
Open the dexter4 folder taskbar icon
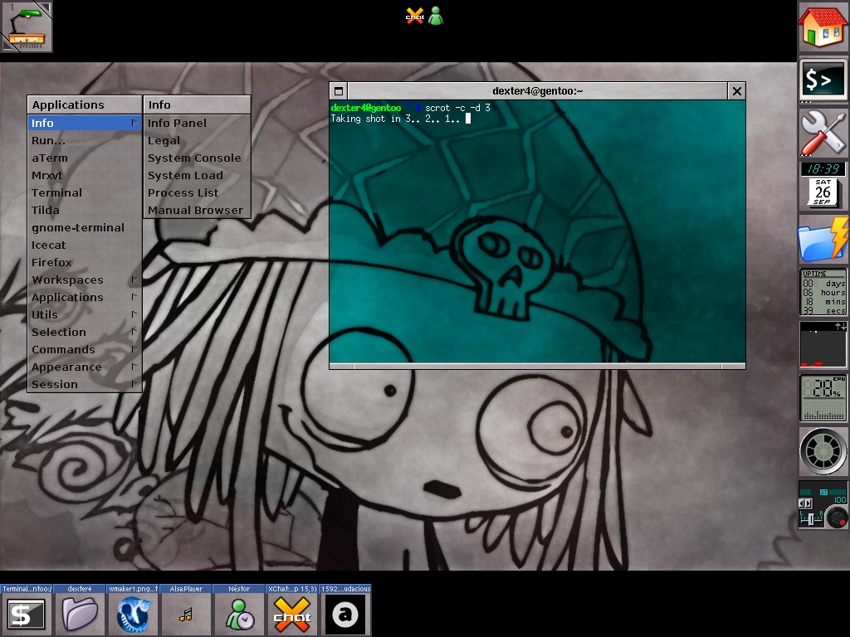(x=79, y=615)
